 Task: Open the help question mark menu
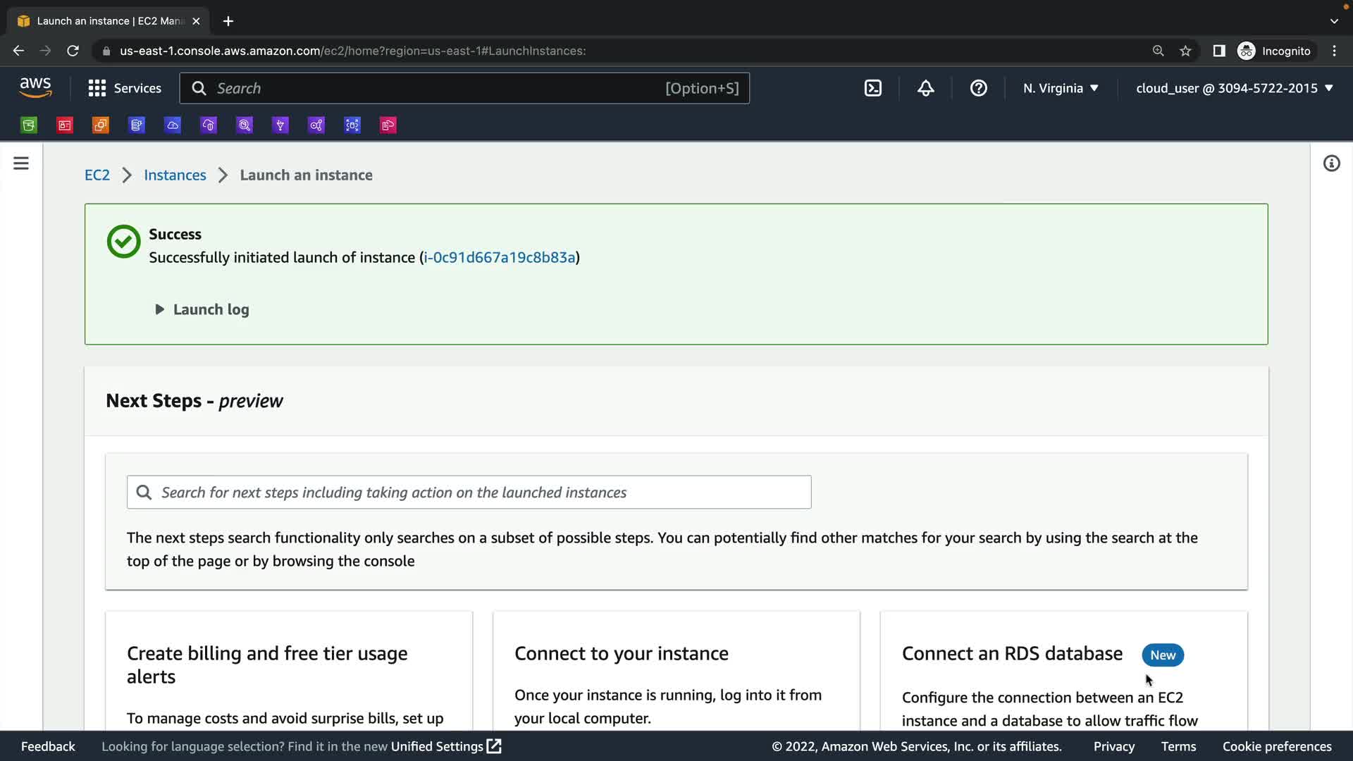pos(978,88)
